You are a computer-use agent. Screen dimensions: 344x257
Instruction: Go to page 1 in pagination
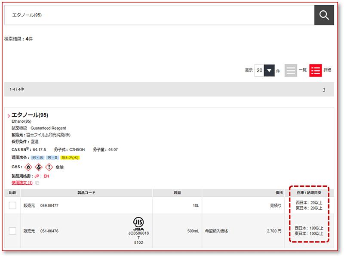click(324, 90)
